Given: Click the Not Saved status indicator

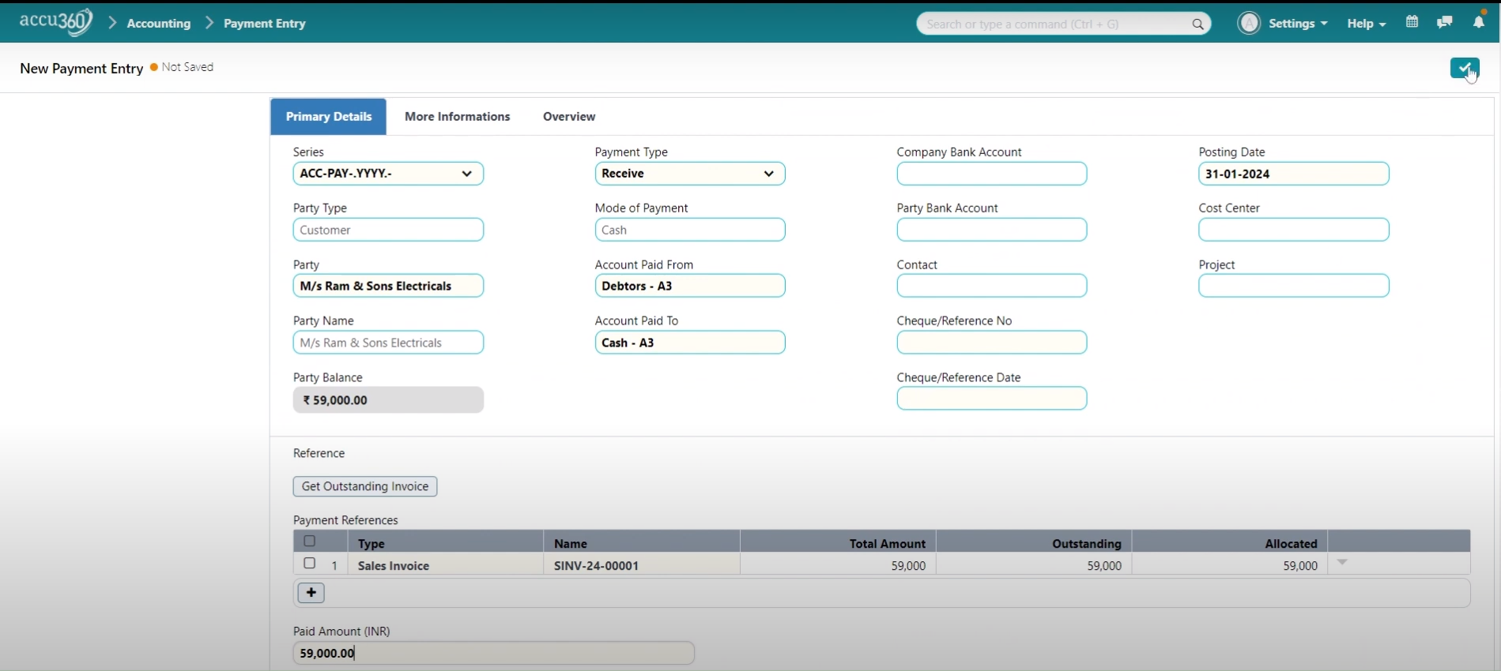Looking at the screenshot, I should (182, 67).
